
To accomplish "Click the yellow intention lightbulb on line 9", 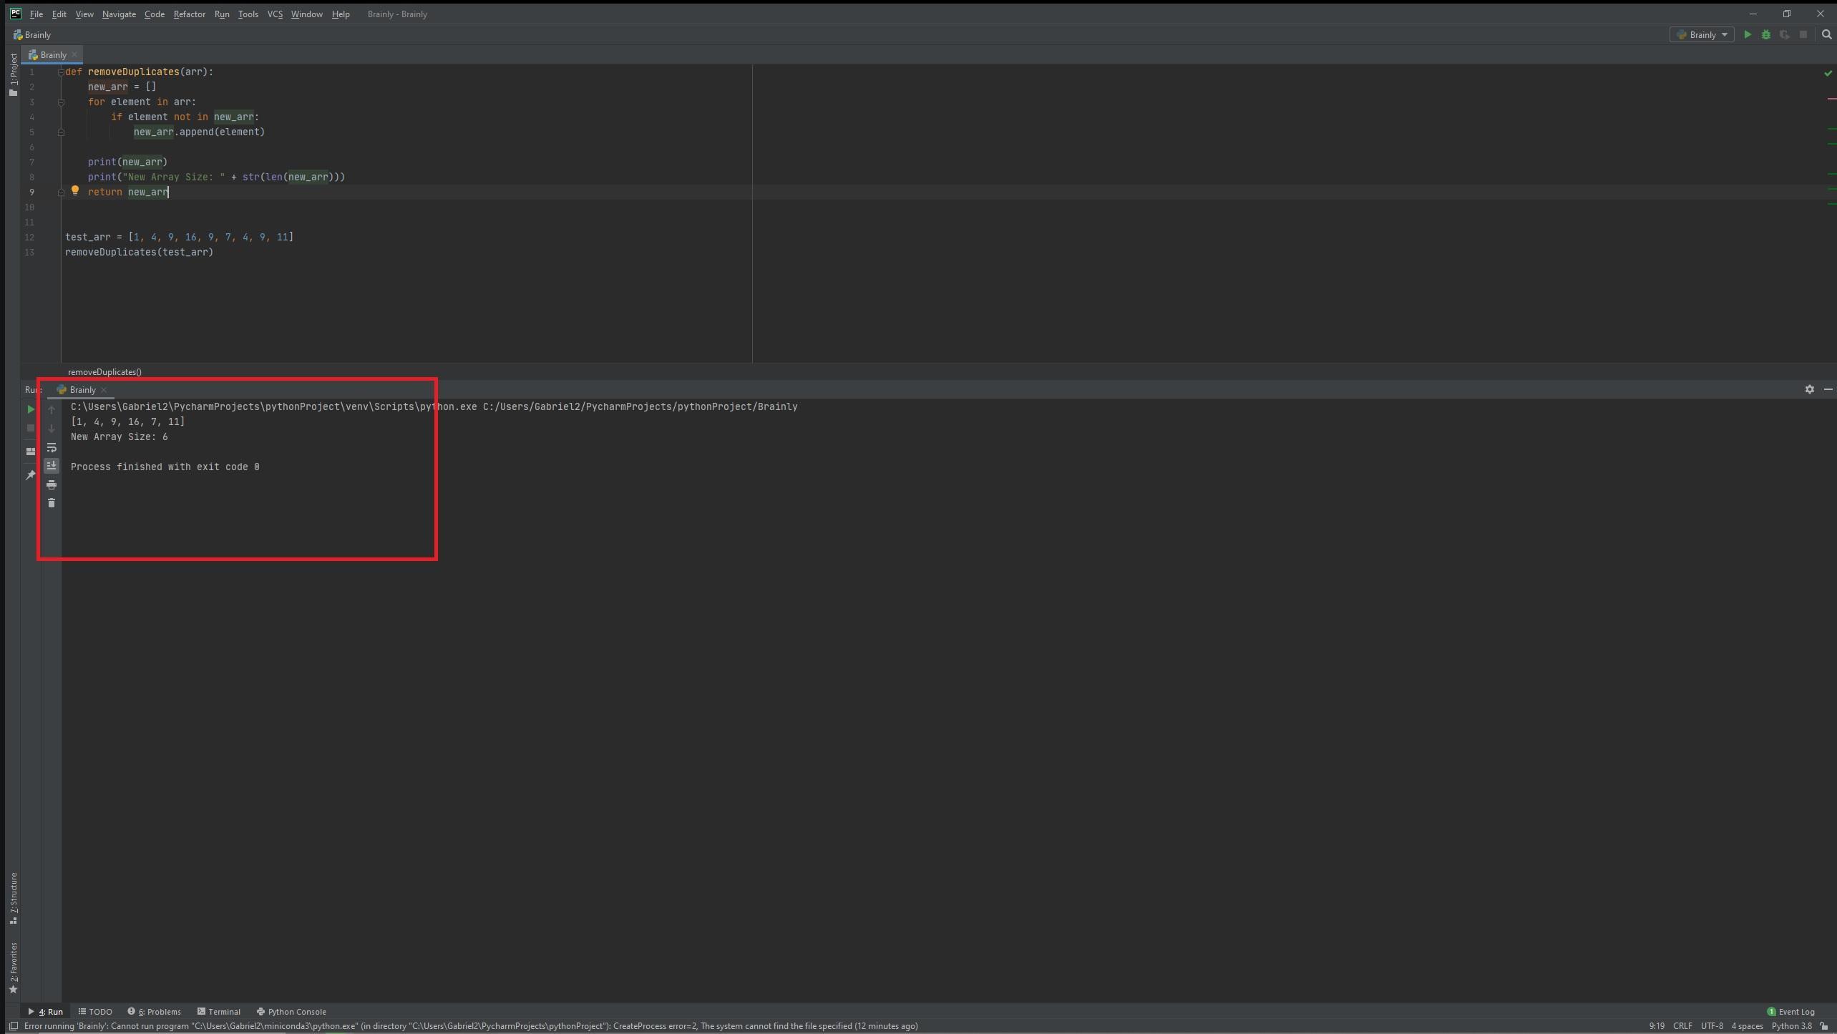I will pyautogui.click(x=74, y=191).
